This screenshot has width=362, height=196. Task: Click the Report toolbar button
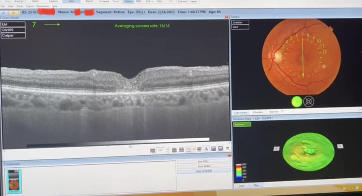(89, 2)
